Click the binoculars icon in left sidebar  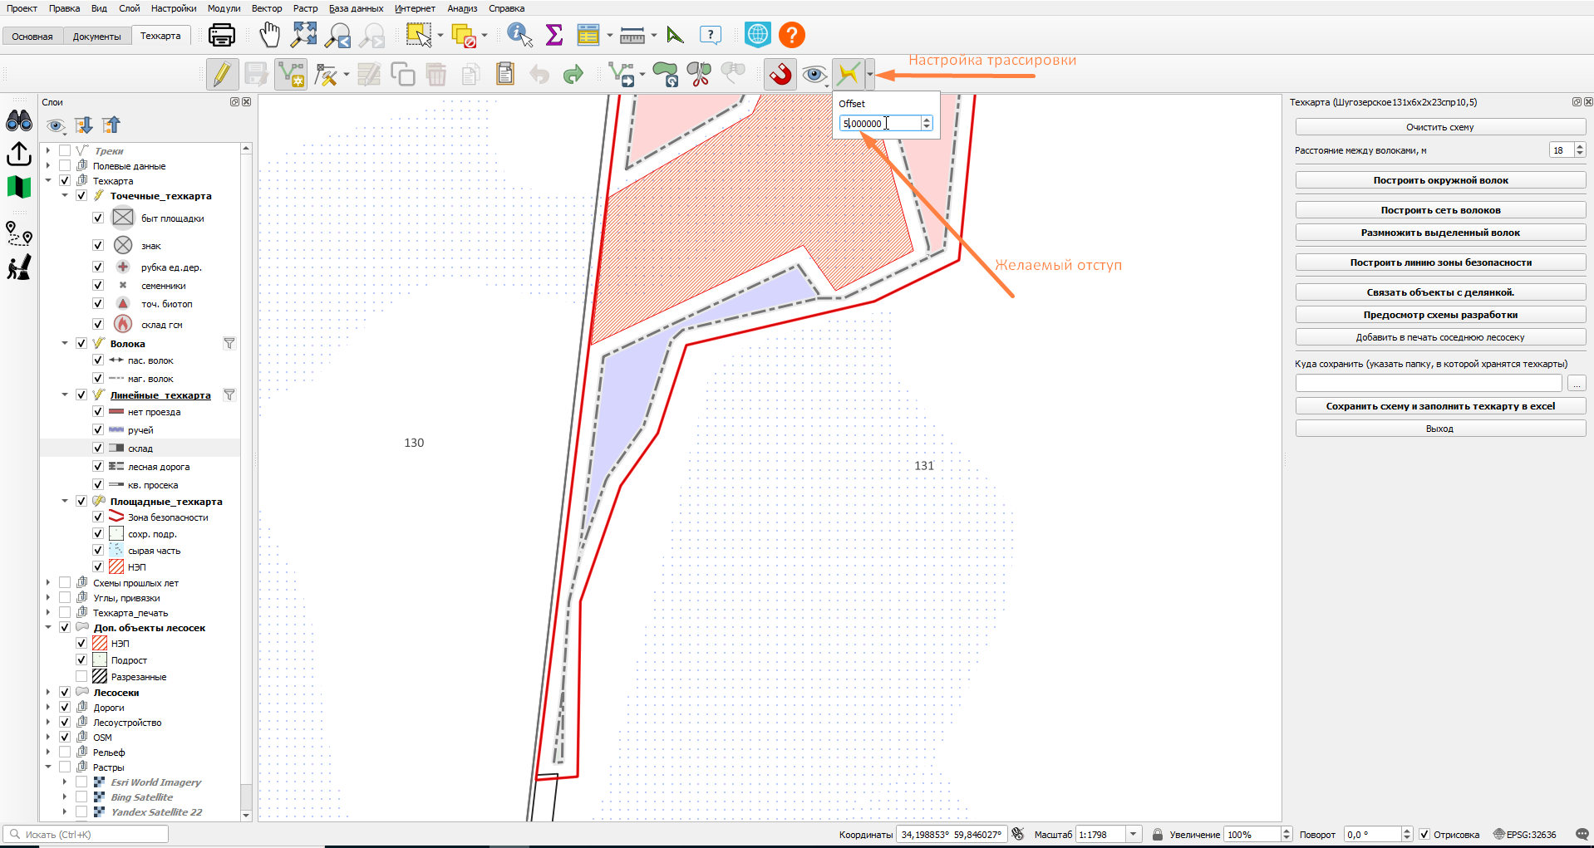(x=19, y=121)
